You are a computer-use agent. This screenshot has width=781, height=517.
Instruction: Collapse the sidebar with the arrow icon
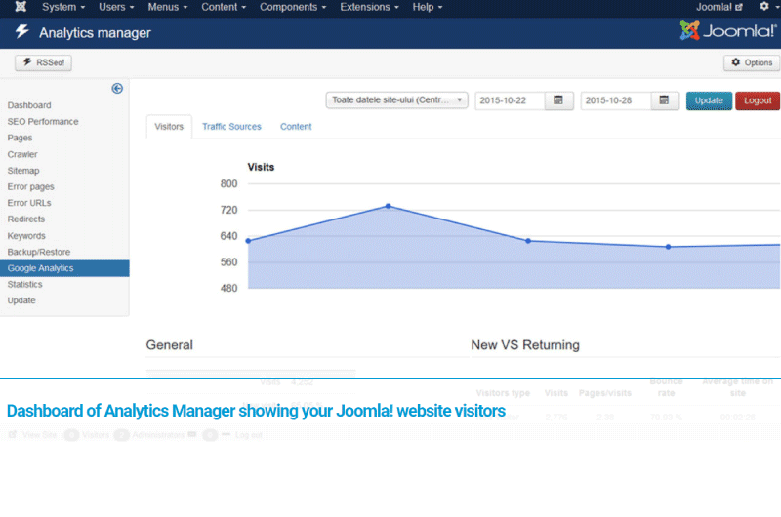117,89
